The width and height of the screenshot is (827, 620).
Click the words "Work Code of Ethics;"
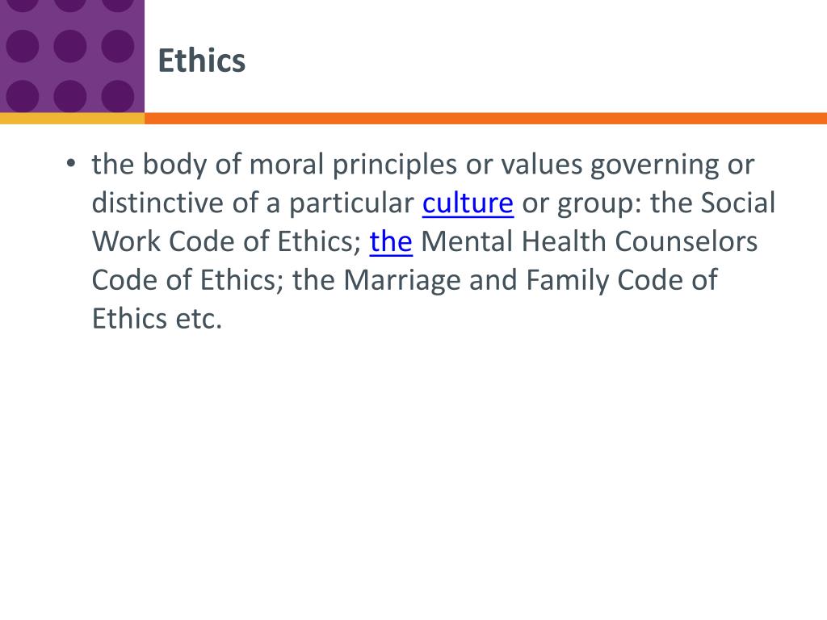[227, 241]
